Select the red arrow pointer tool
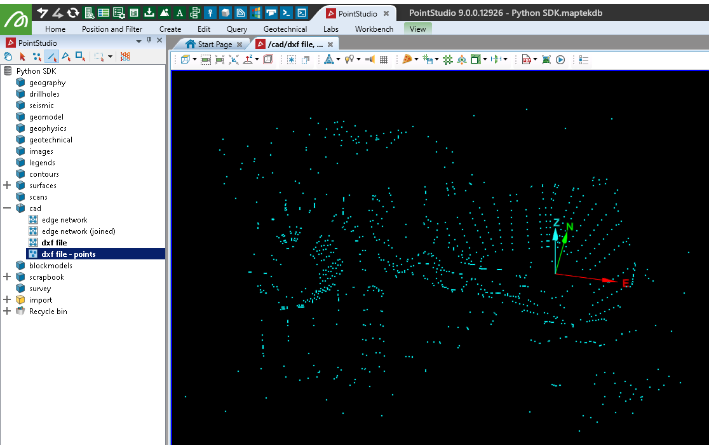This screenshot has width=709, height=445. 23,57
